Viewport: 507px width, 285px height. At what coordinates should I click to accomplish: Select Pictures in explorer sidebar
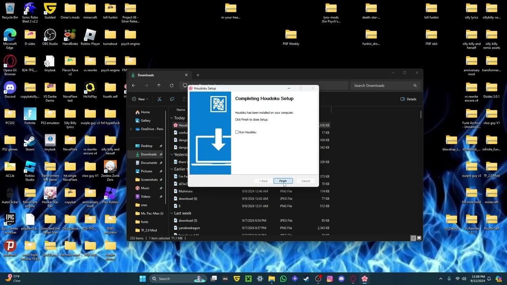[146, 171]
